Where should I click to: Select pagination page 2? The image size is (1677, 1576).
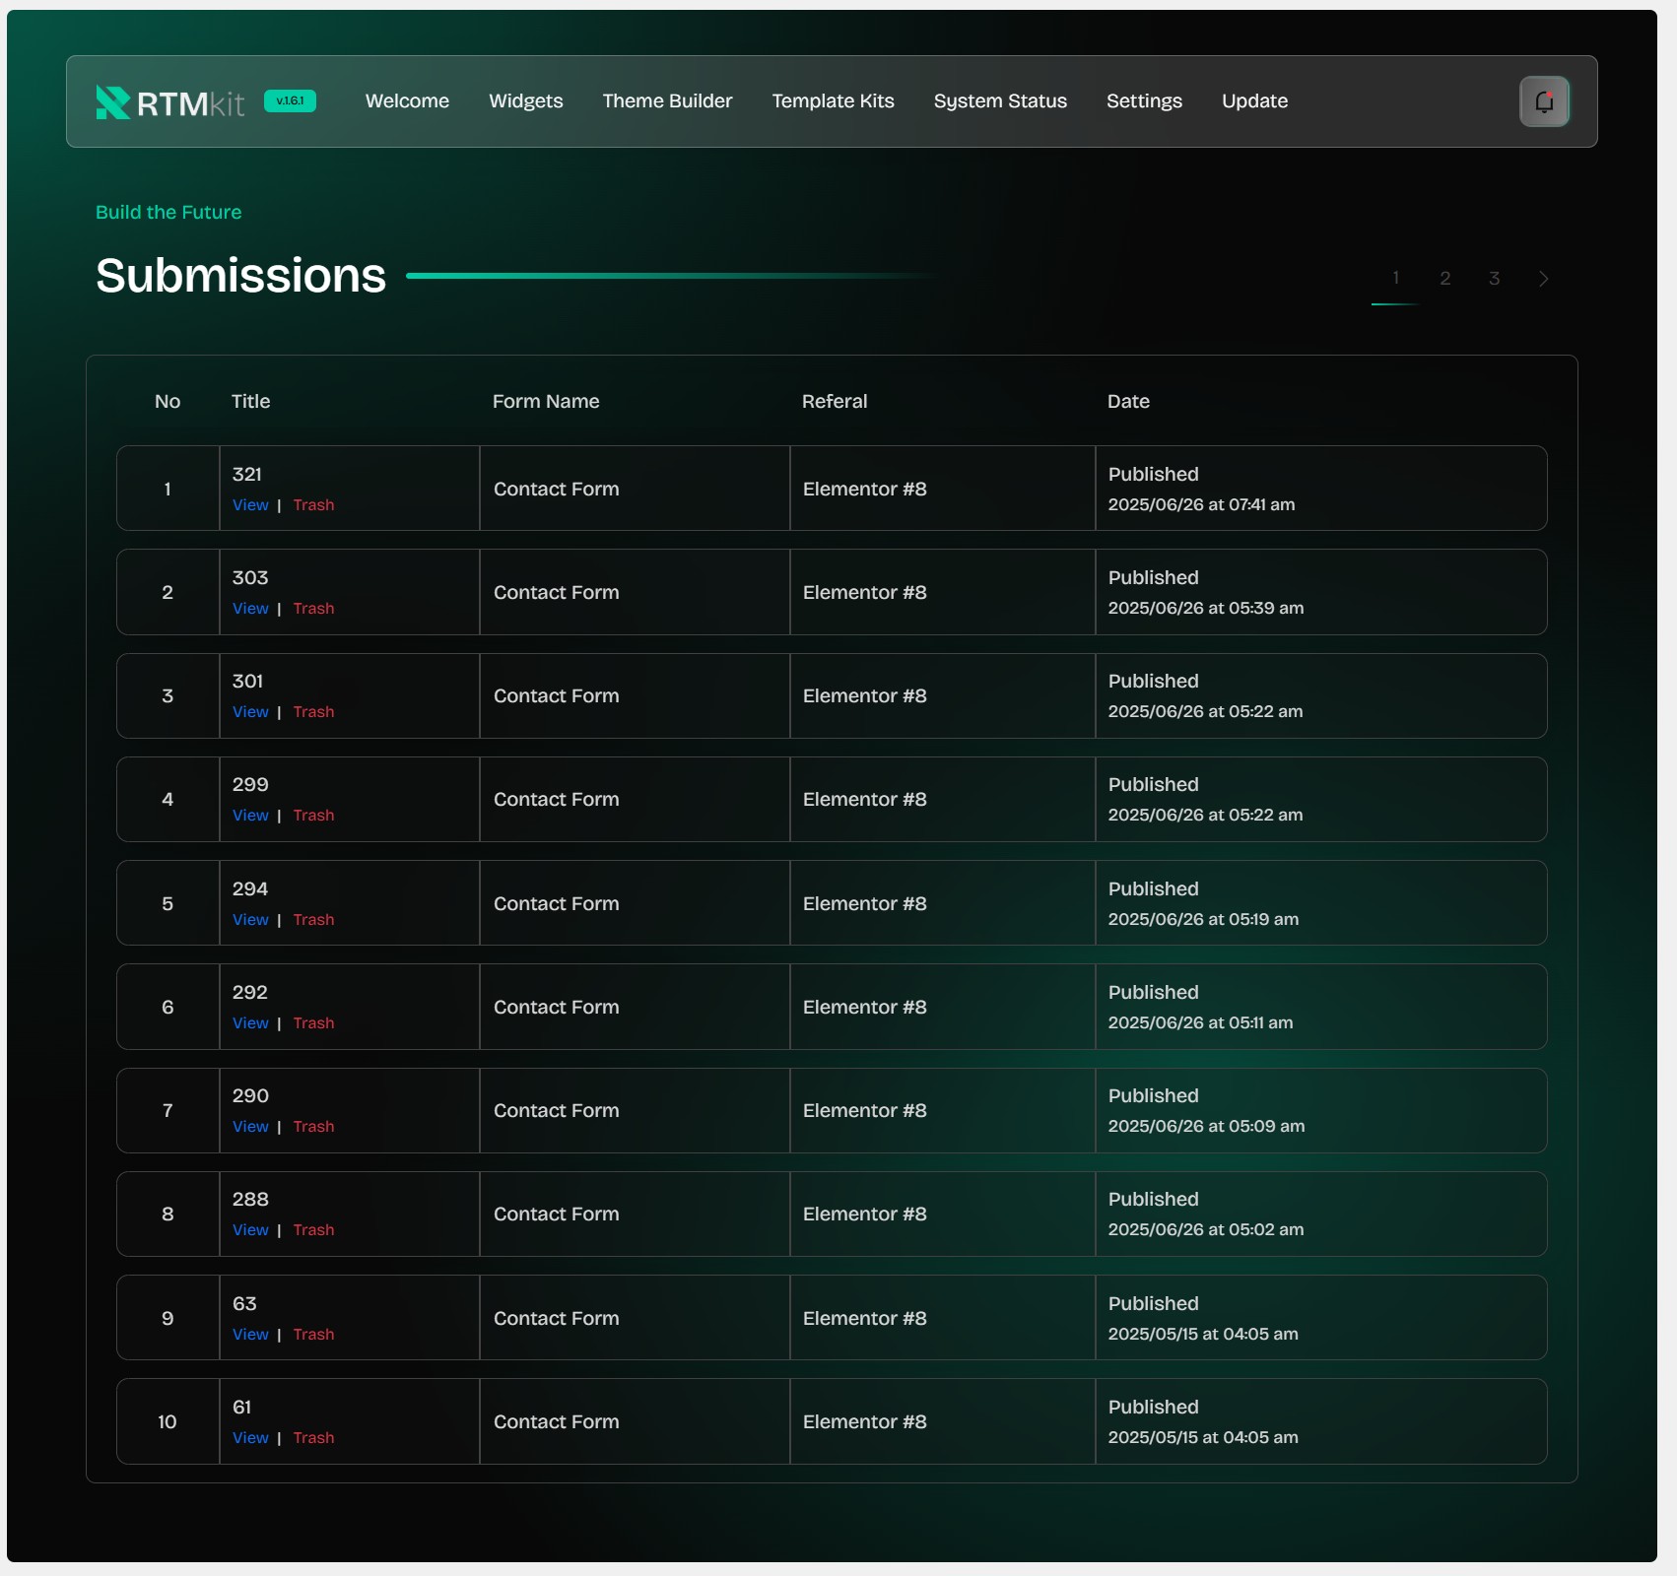pyautogui.click(x=1444, y=279)
